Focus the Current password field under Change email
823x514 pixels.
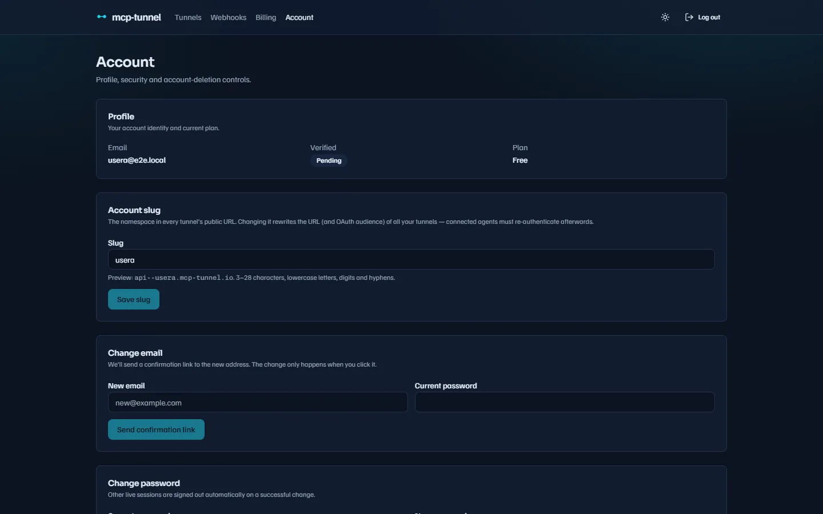tap(565, 402)
